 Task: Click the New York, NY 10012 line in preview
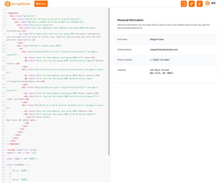[x=162, y=73]
